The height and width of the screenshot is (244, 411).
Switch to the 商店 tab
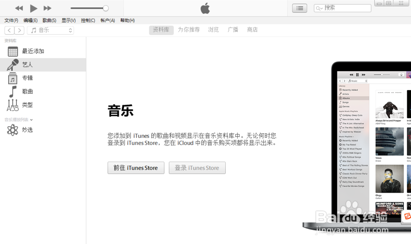(x=252, y=30)
